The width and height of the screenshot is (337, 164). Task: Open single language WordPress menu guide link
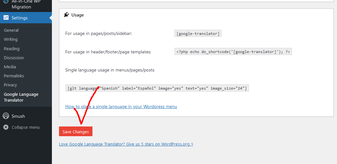(x=121, y=106)
